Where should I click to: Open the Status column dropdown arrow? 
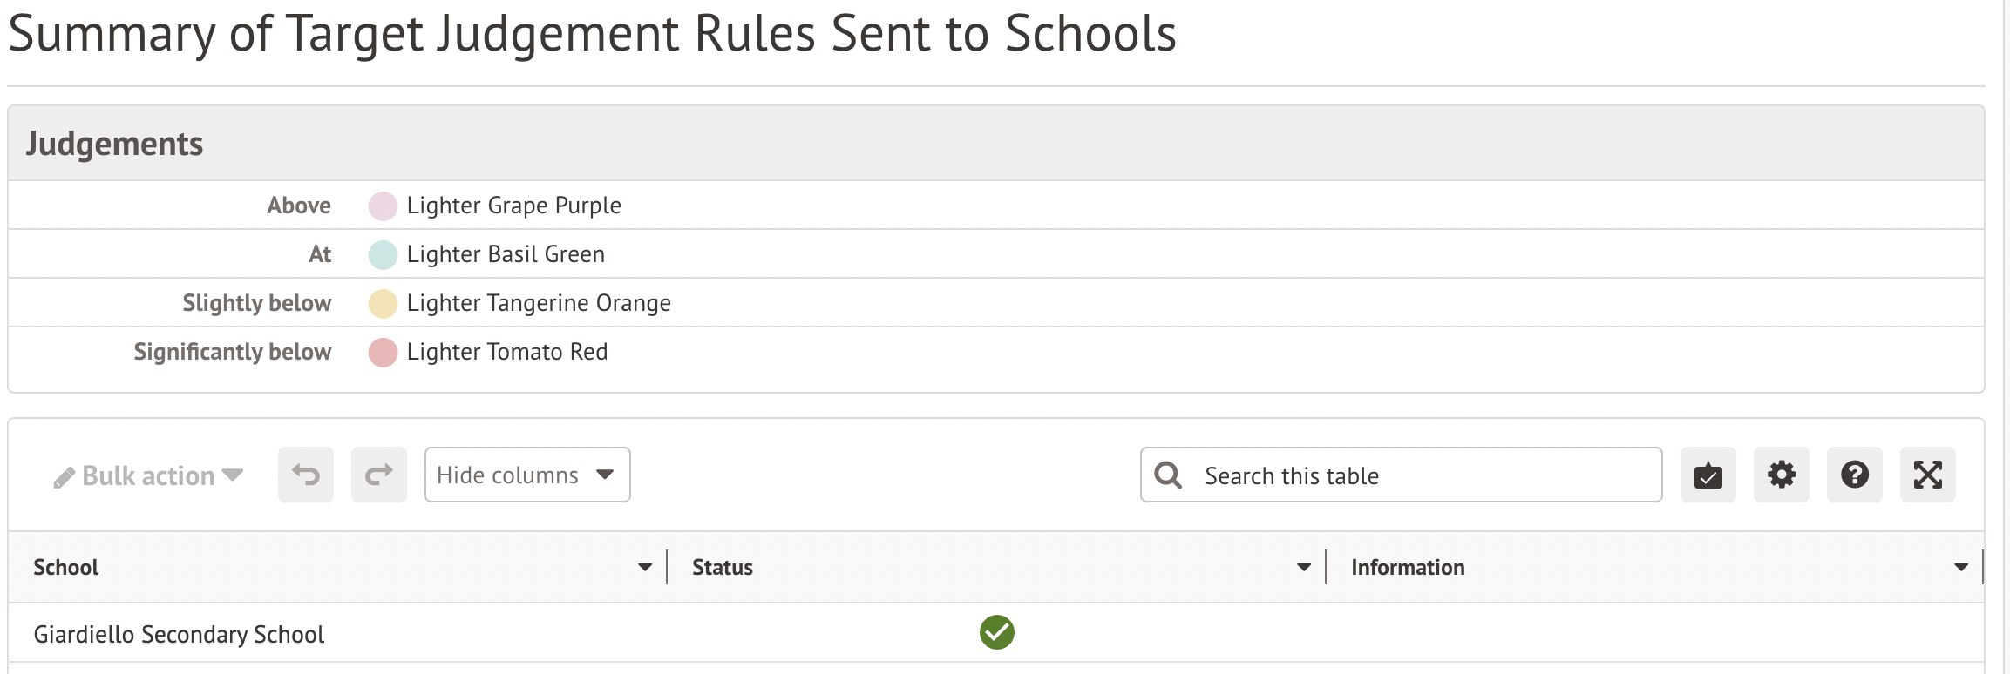point(1304,567)
